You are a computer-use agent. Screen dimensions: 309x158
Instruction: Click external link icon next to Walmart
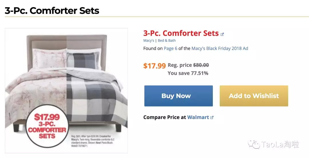click(212, 117)
